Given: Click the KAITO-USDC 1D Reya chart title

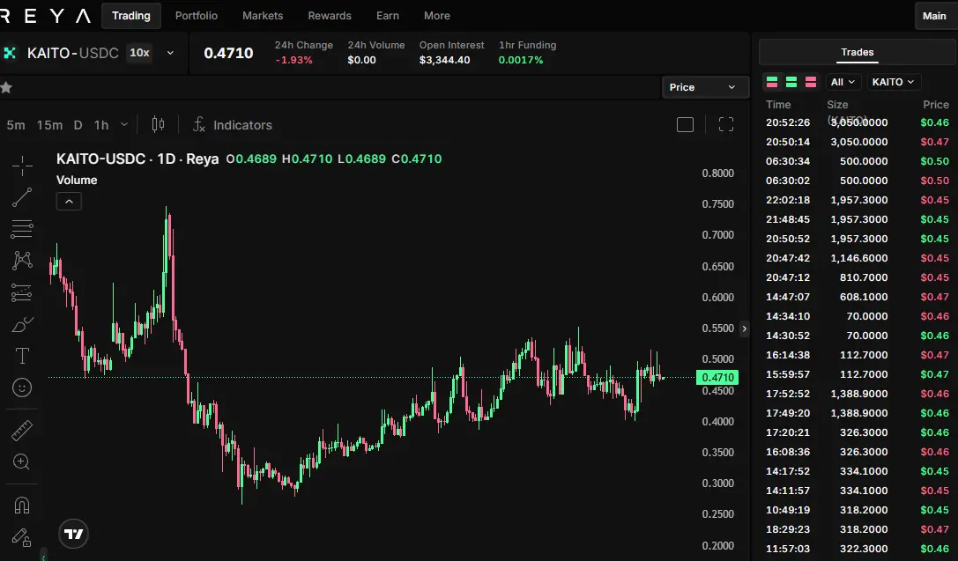Looking at the screenshot, I should (x=137, y=159).
